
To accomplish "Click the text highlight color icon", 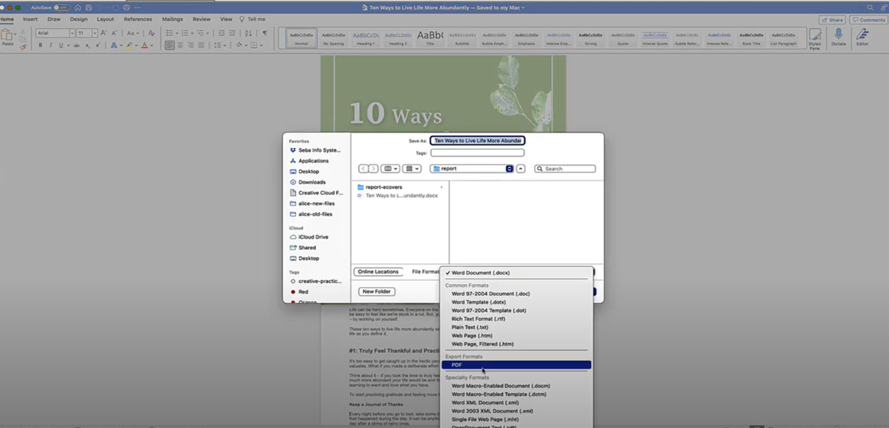I will (129, 45).
